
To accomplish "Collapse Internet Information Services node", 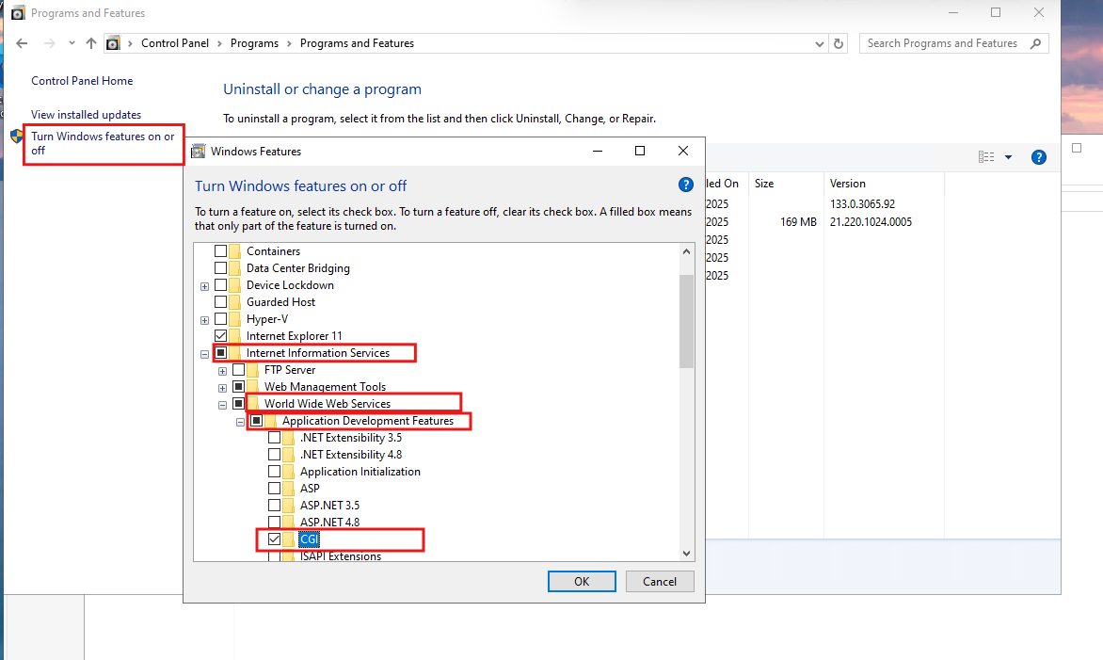I will (205, 354).
